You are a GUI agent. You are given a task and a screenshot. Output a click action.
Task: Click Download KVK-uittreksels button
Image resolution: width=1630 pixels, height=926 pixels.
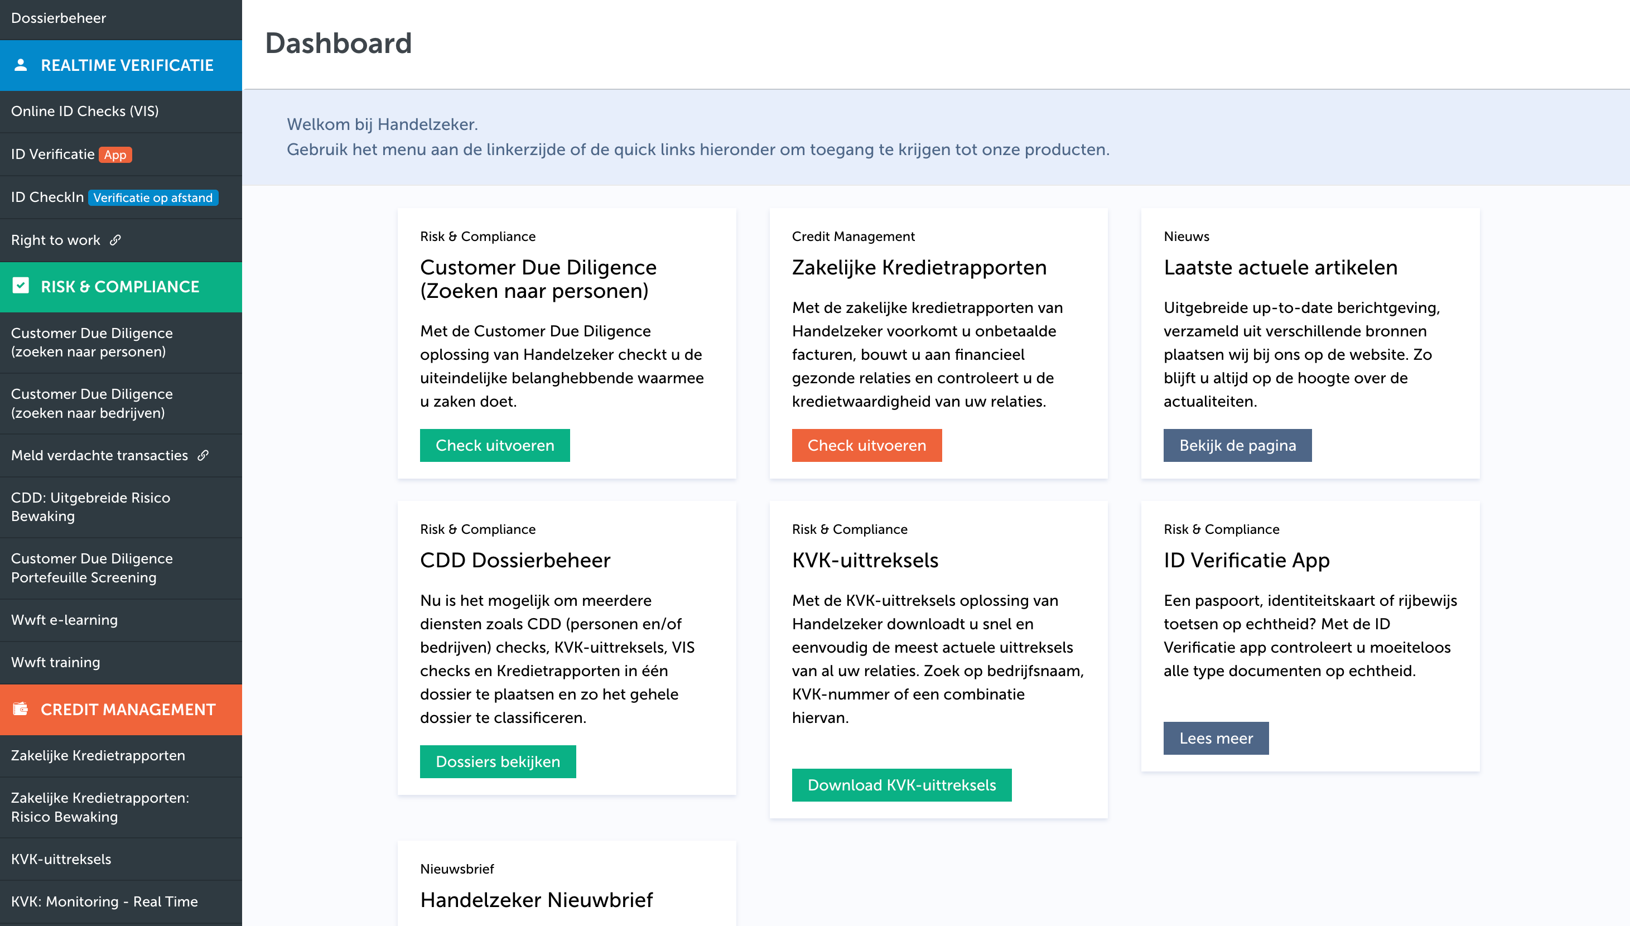[x=901, y=785]
